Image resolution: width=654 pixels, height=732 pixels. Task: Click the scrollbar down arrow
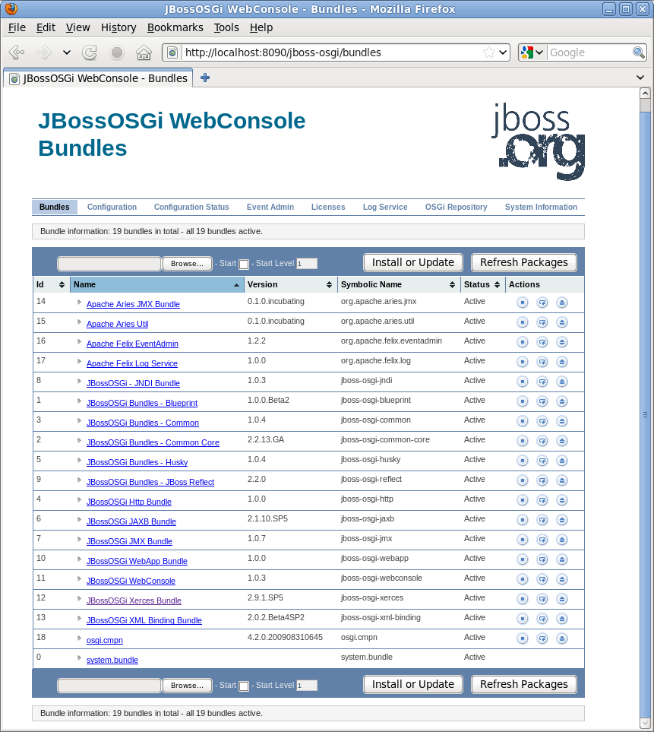tap(645, 724)
